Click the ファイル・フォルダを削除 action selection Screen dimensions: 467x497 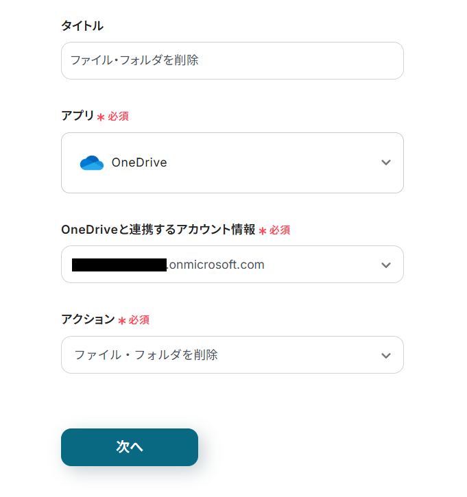146,355
